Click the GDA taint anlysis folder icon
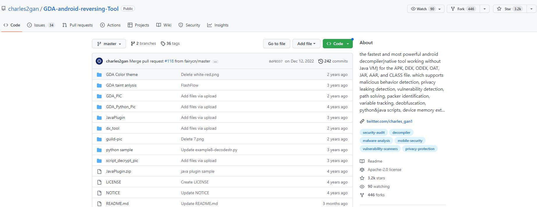The width and height of the screenshot is (537, 207). pos(99,85)
